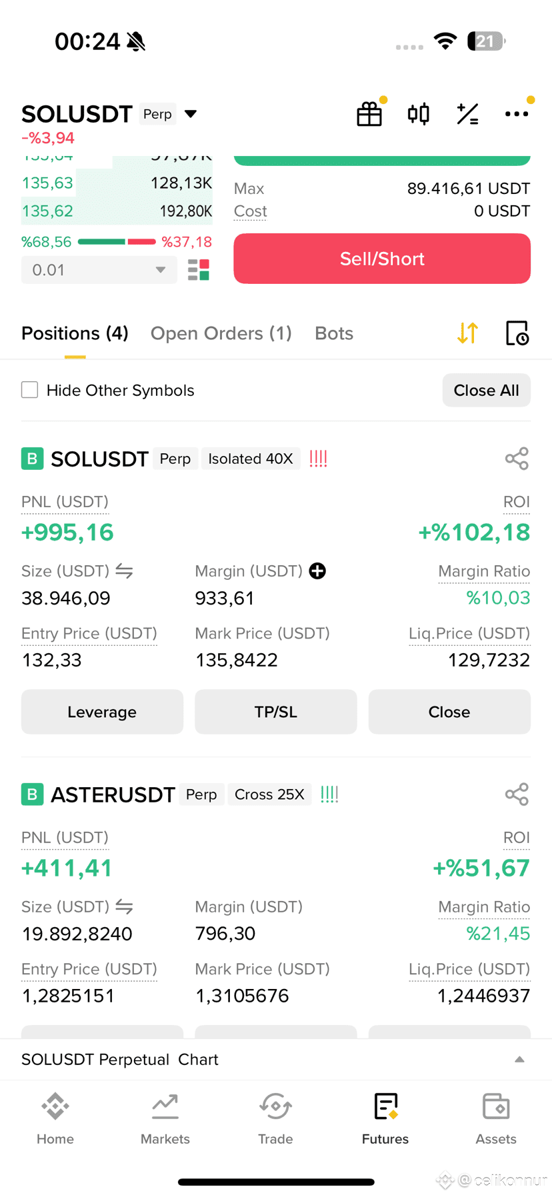The width and height of the screenshot is (552, 1197).
Task: Open order history clock icon
Action: 517,333
